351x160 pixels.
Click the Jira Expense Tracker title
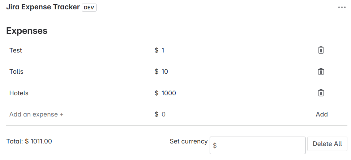pos(43,7)
